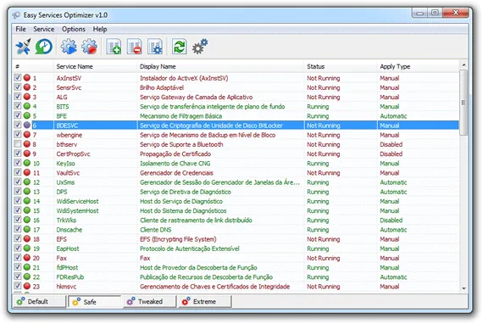This screenshot has width=483, height=324.
Task: Toggle the ALG service checkbox
Action: [x=18, y=97]
